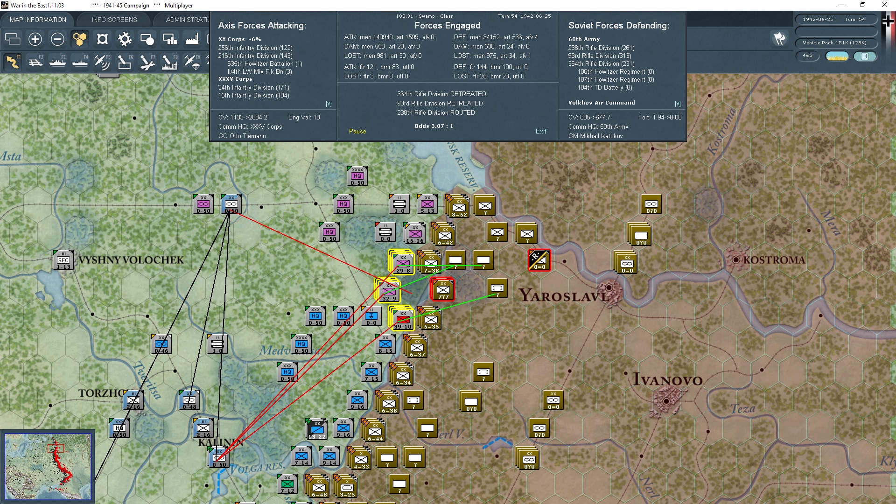
Task: Click the square frame bracket icon
Action: tap(102, 39)
